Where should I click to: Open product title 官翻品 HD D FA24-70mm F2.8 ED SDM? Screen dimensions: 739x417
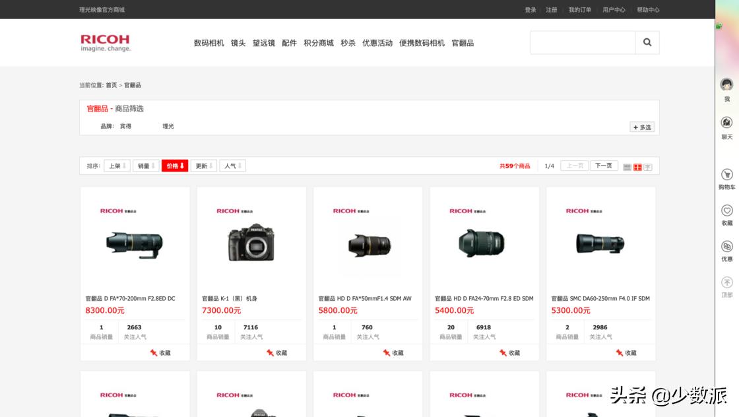click(484, 299)
